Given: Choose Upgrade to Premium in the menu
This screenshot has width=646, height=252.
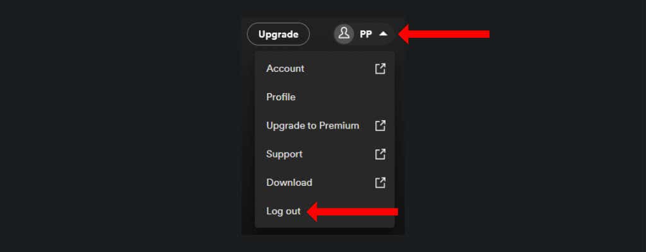Looking at the screenshot, I should point(312,125).
